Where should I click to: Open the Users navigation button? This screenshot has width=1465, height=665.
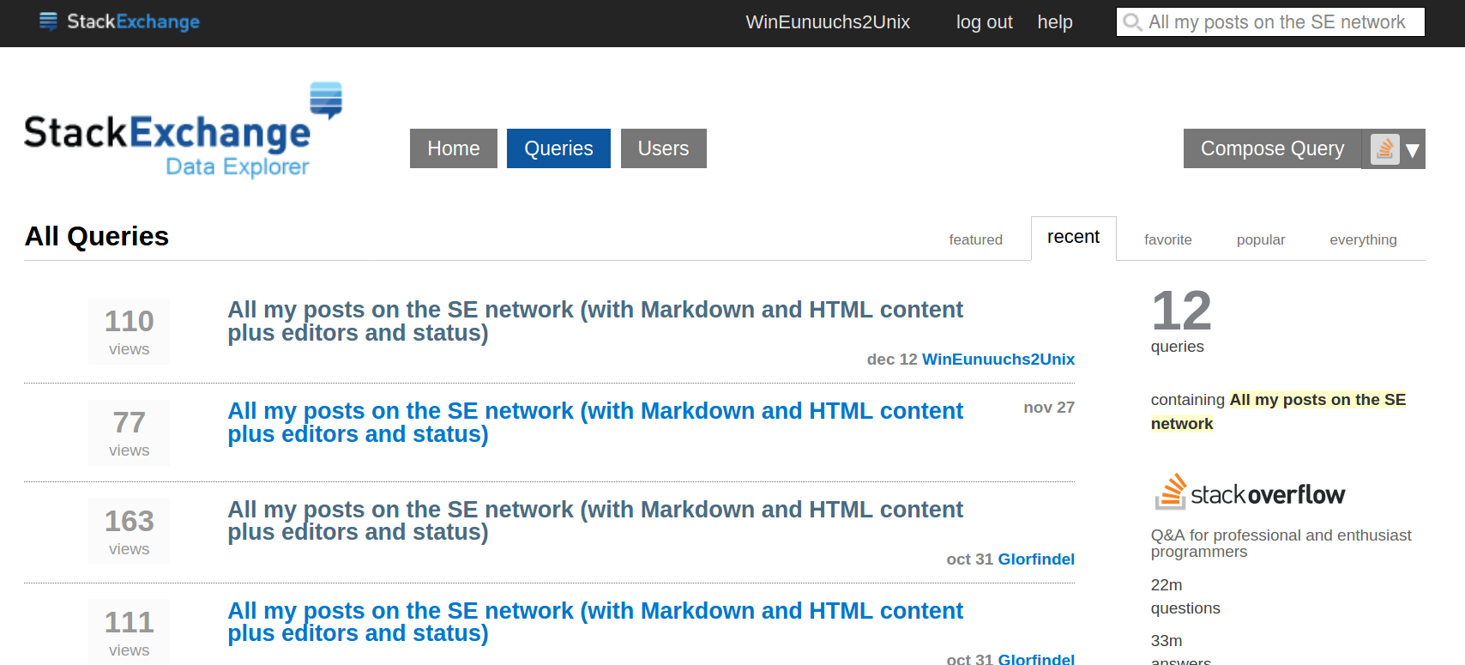click(x=663, y=148)
